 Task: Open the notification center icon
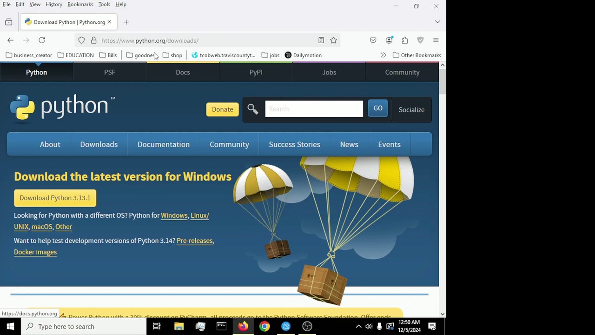[432, 327]
